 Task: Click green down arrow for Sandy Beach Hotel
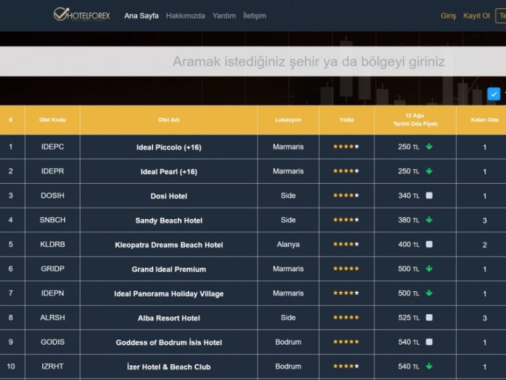click(429, 220)
